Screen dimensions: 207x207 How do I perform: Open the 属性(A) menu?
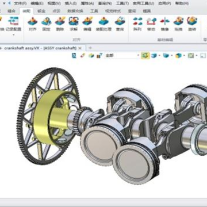click(x=87, y=3)
